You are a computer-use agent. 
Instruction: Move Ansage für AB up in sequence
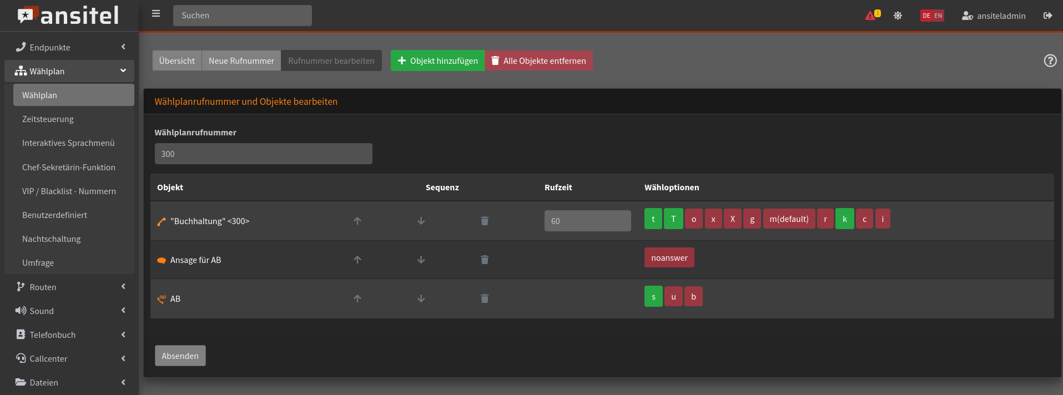pyautogui.click(x=357, y=260)
